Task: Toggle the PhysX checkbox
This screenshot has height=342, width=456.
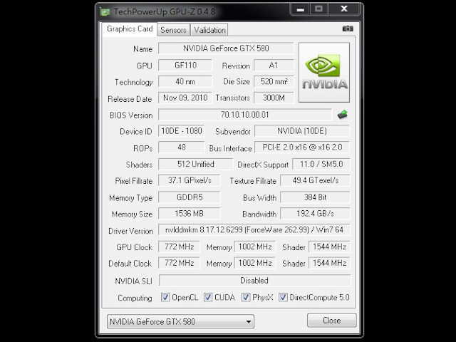Action: pyautogui.click(x=246, y=297)
